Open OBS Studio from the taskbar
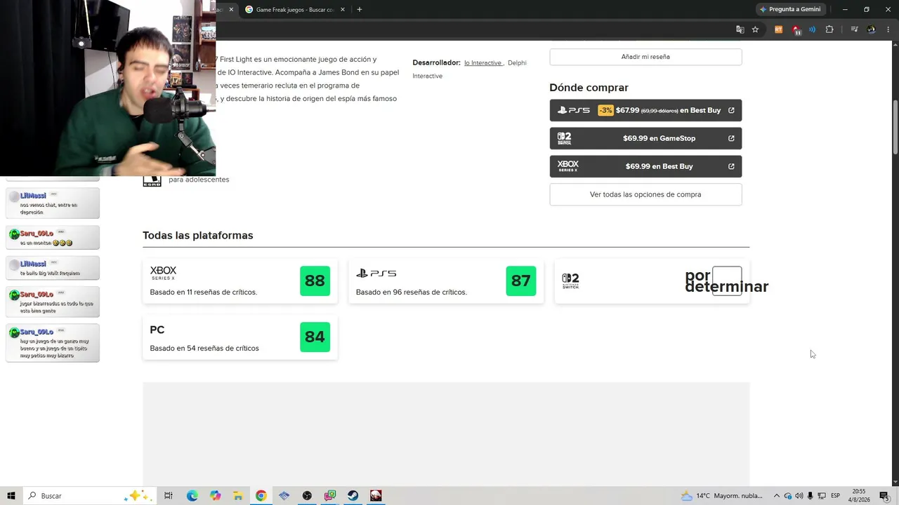The height and width of the screenshot is (505, 899). [307, 496]
